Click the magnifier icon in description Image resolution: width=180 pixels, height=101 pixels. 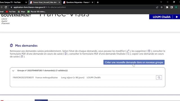(x=128, y=54)
